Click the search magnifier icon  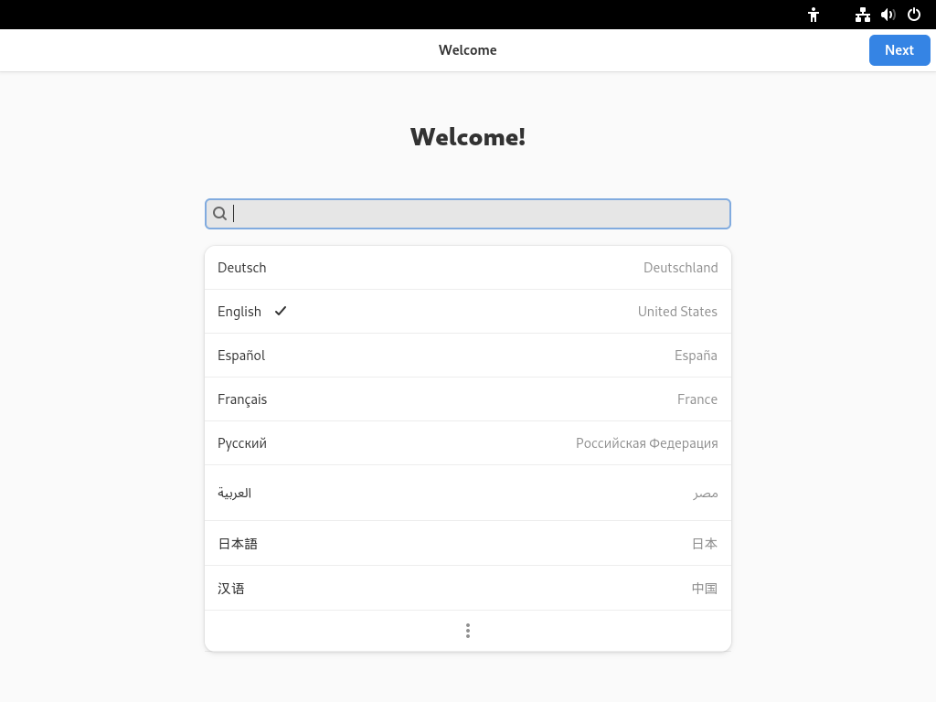(x=219, y=213)
